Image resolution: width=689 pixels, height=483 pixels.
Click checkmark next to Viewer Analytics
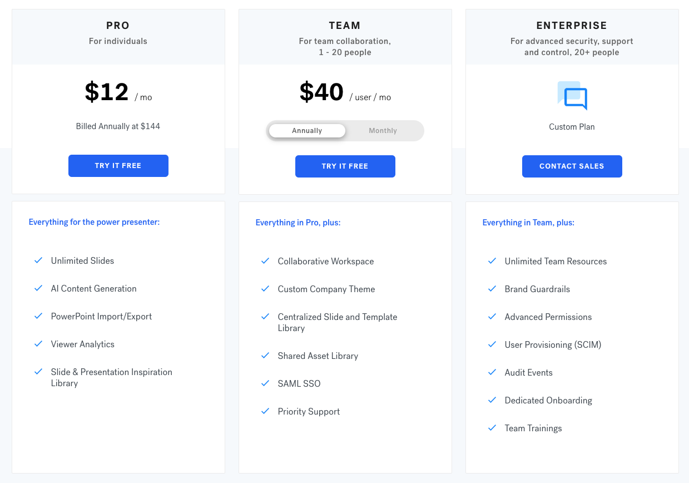(x=38, y=344)
